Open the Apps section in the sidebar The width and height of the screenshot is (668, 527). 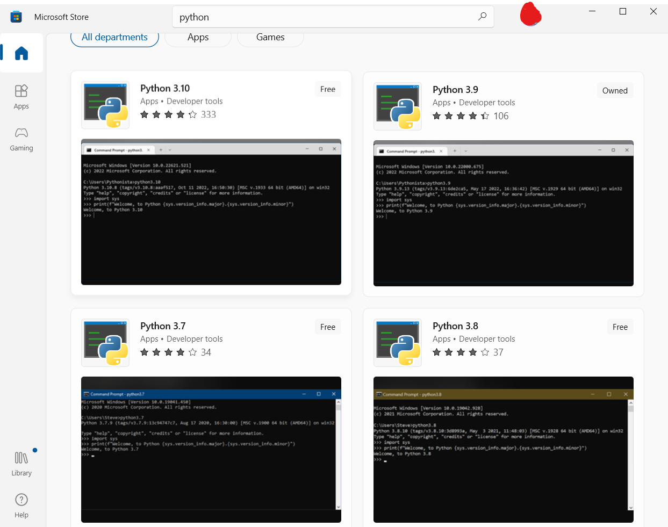(21, 97)
